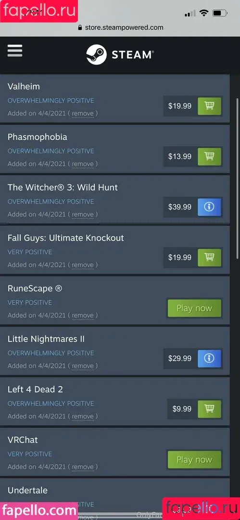Tap the store.steampowered.com address bar
The height and width of the screenshot is (520, 240).
[x=120, y=27]
